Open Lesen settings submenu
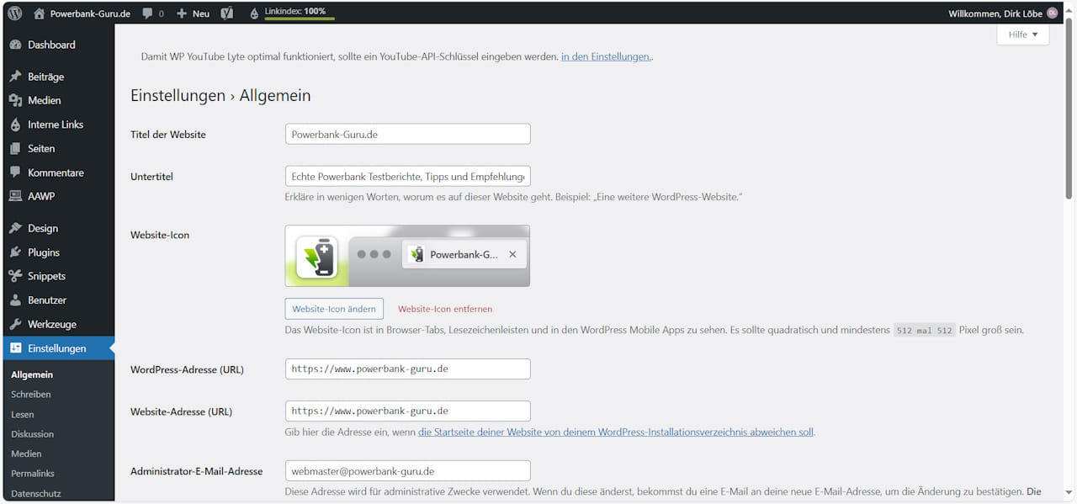The width and height of the screenshot is (1077, 504). [23, 414]
